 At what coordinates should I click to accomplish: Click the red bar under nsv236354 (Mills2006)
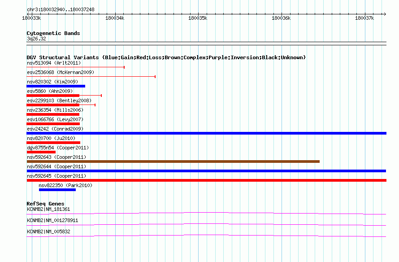pos(53,114)
